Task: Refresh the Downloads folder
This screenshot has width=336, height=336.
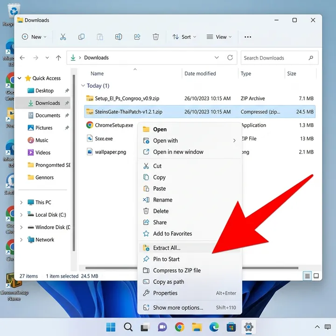Action: click(x=230, y=57)
